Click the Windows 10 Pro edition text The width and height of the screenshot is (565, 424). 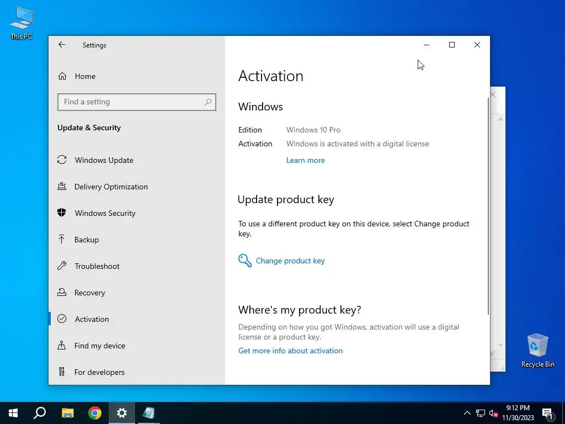click(313, 130)
